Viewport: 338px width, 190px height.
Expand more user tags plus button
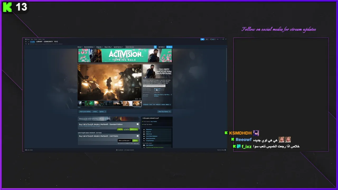[170, 104]
